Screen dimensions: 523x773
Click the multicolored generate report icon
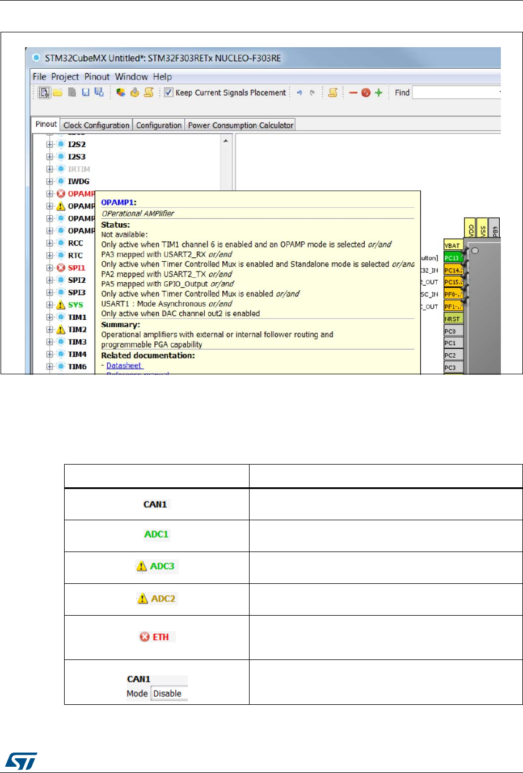[121, 93]
